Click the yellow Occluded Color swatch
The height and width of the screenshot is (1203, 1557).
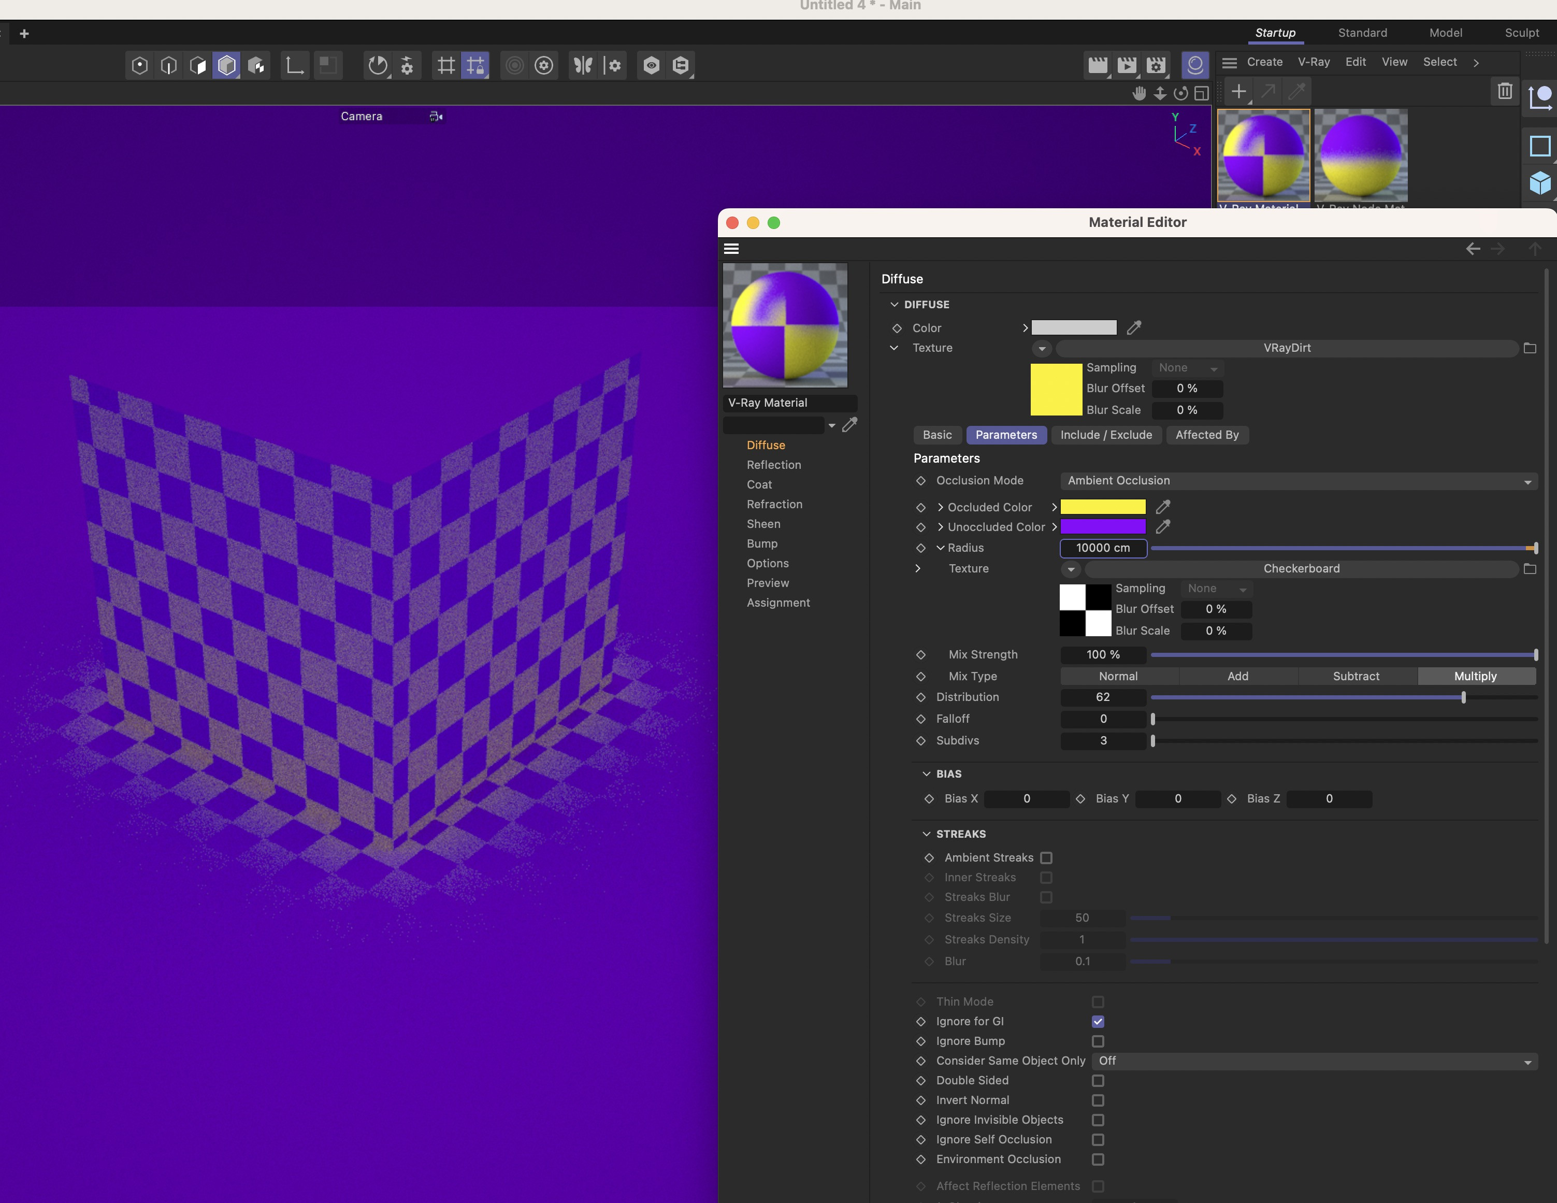coord(1103,507)
